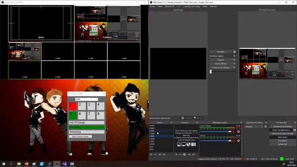Toggle Mode Studio button
297x167 pixels.
click(x=282, y=137)
